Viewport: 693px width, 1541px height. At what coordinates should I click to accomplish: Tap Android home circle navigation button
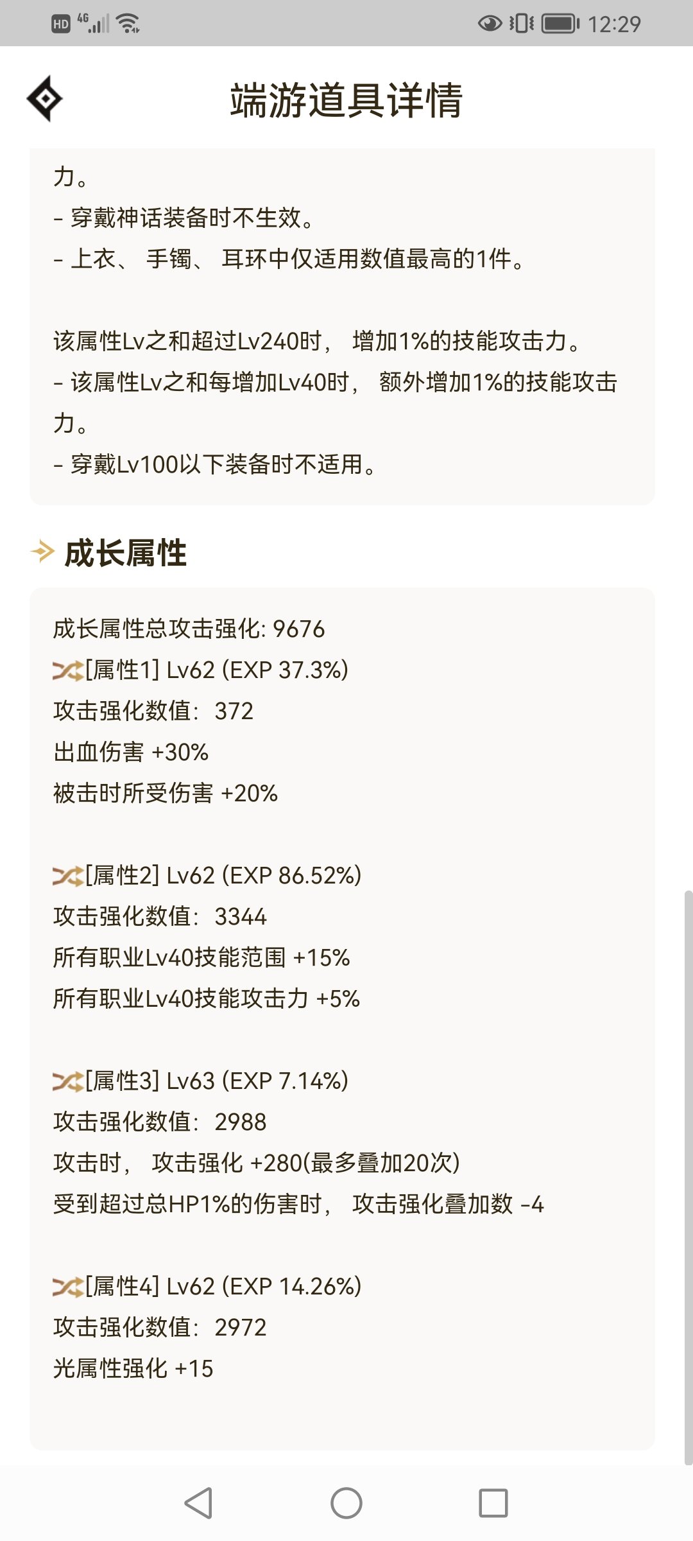click(346, 1503)
